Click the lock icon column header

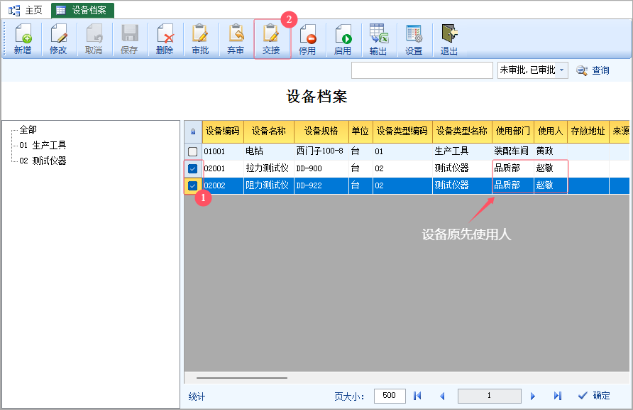193,131
